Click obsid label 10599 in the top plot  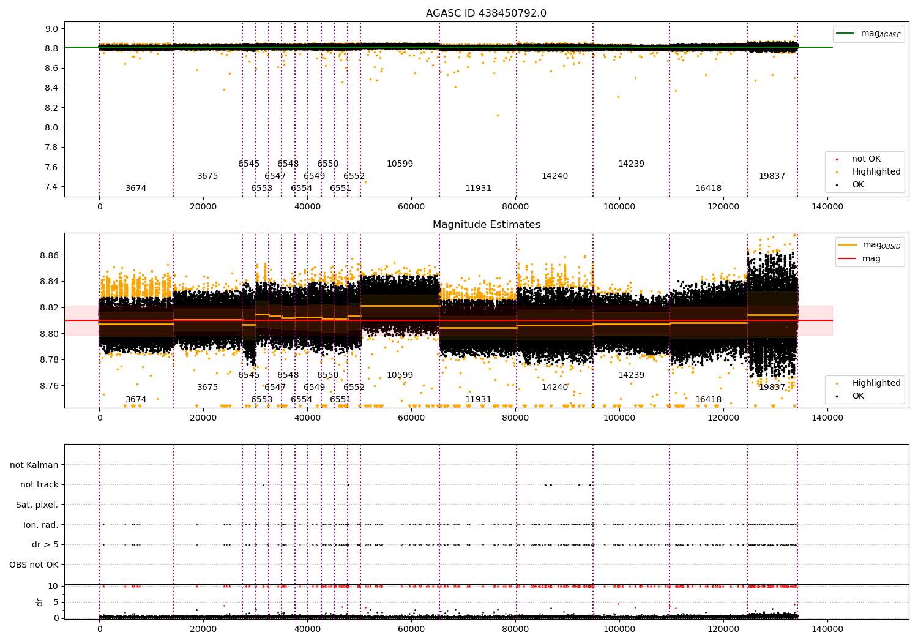[400, 164]
